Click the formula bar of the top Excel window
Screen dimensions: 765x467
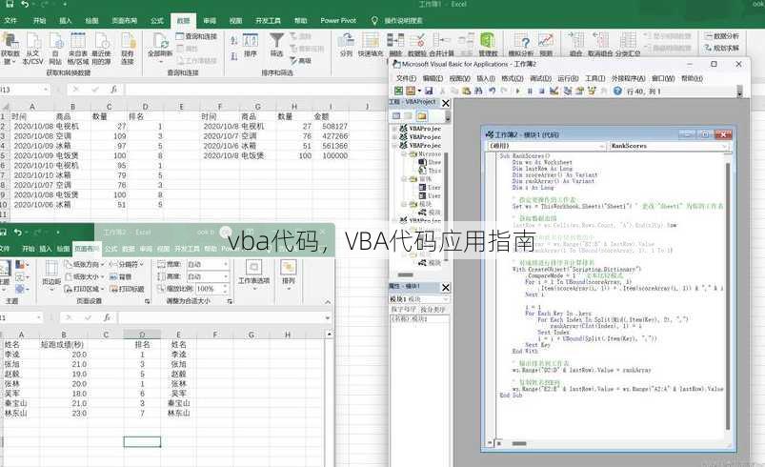[x=256, y=90]
